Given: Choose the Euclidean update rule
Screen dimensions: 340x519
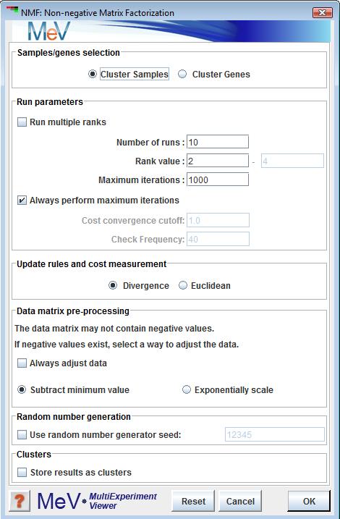Looking at the screenshot, I should pyautogui.click(x=183, y=285).
